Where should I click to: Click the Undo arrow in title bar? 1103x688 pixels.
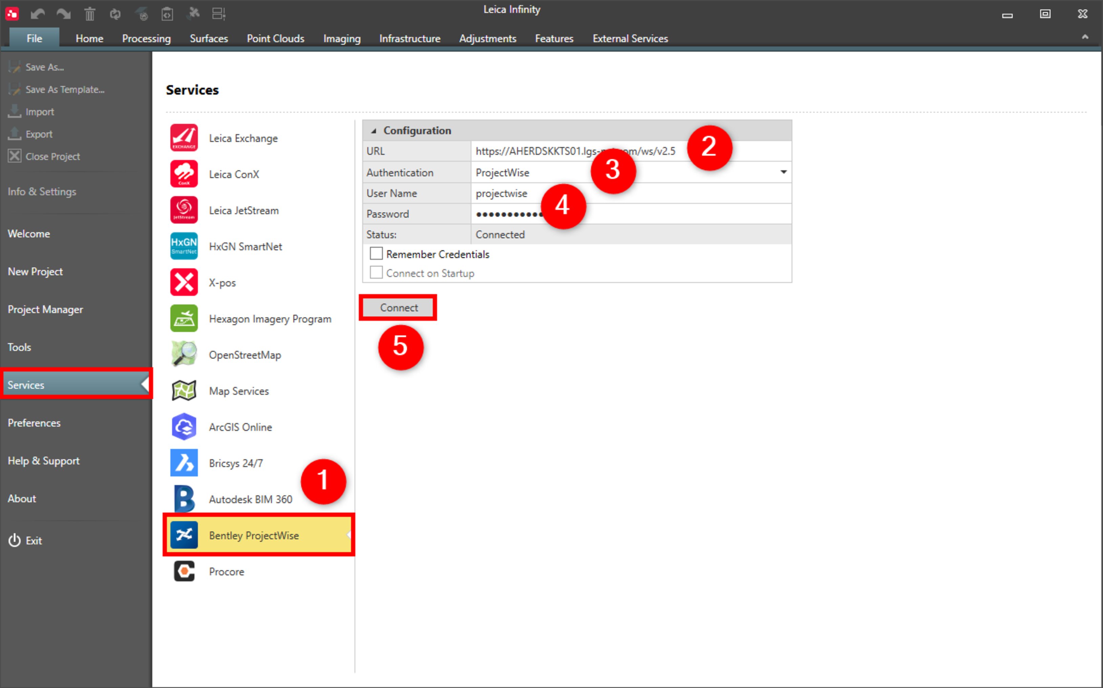37,14
